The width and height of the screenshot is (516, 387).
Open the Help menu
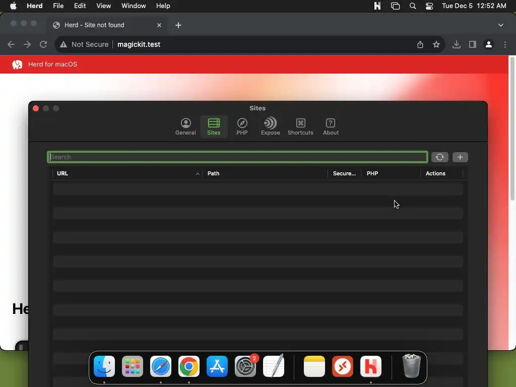coord(163,6)
